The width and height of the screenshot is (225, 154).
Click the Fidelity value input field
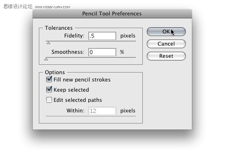point(102,36)
